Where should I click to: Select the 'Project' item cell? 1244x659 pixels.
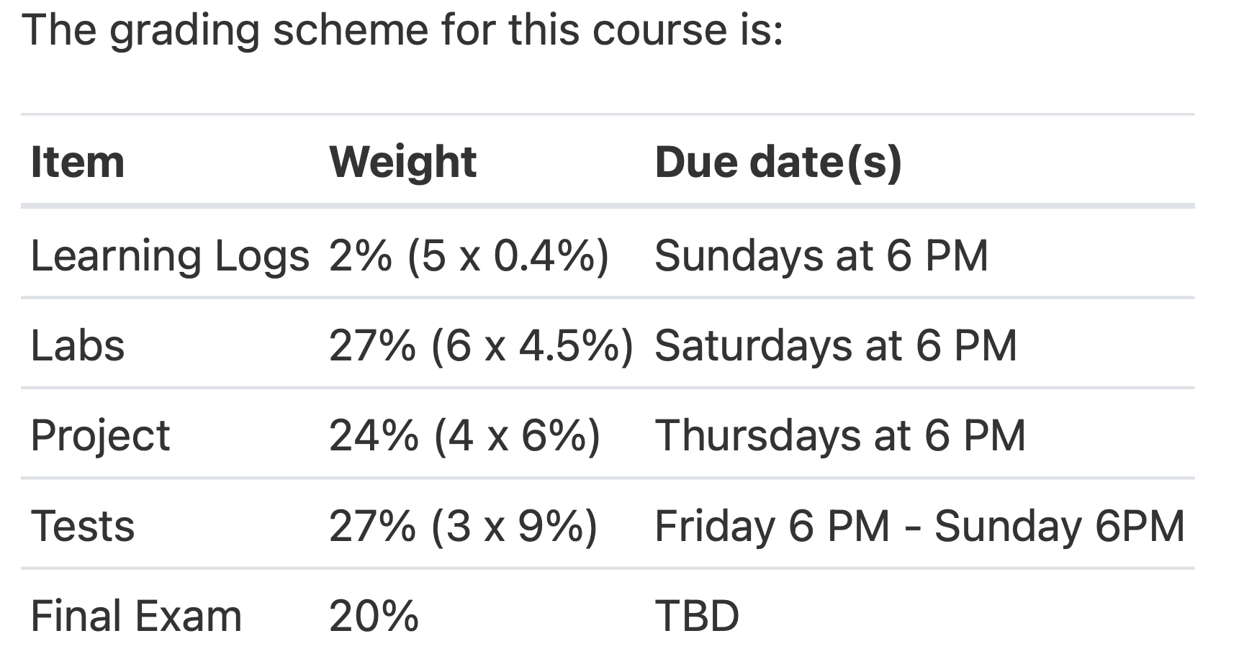100,436
